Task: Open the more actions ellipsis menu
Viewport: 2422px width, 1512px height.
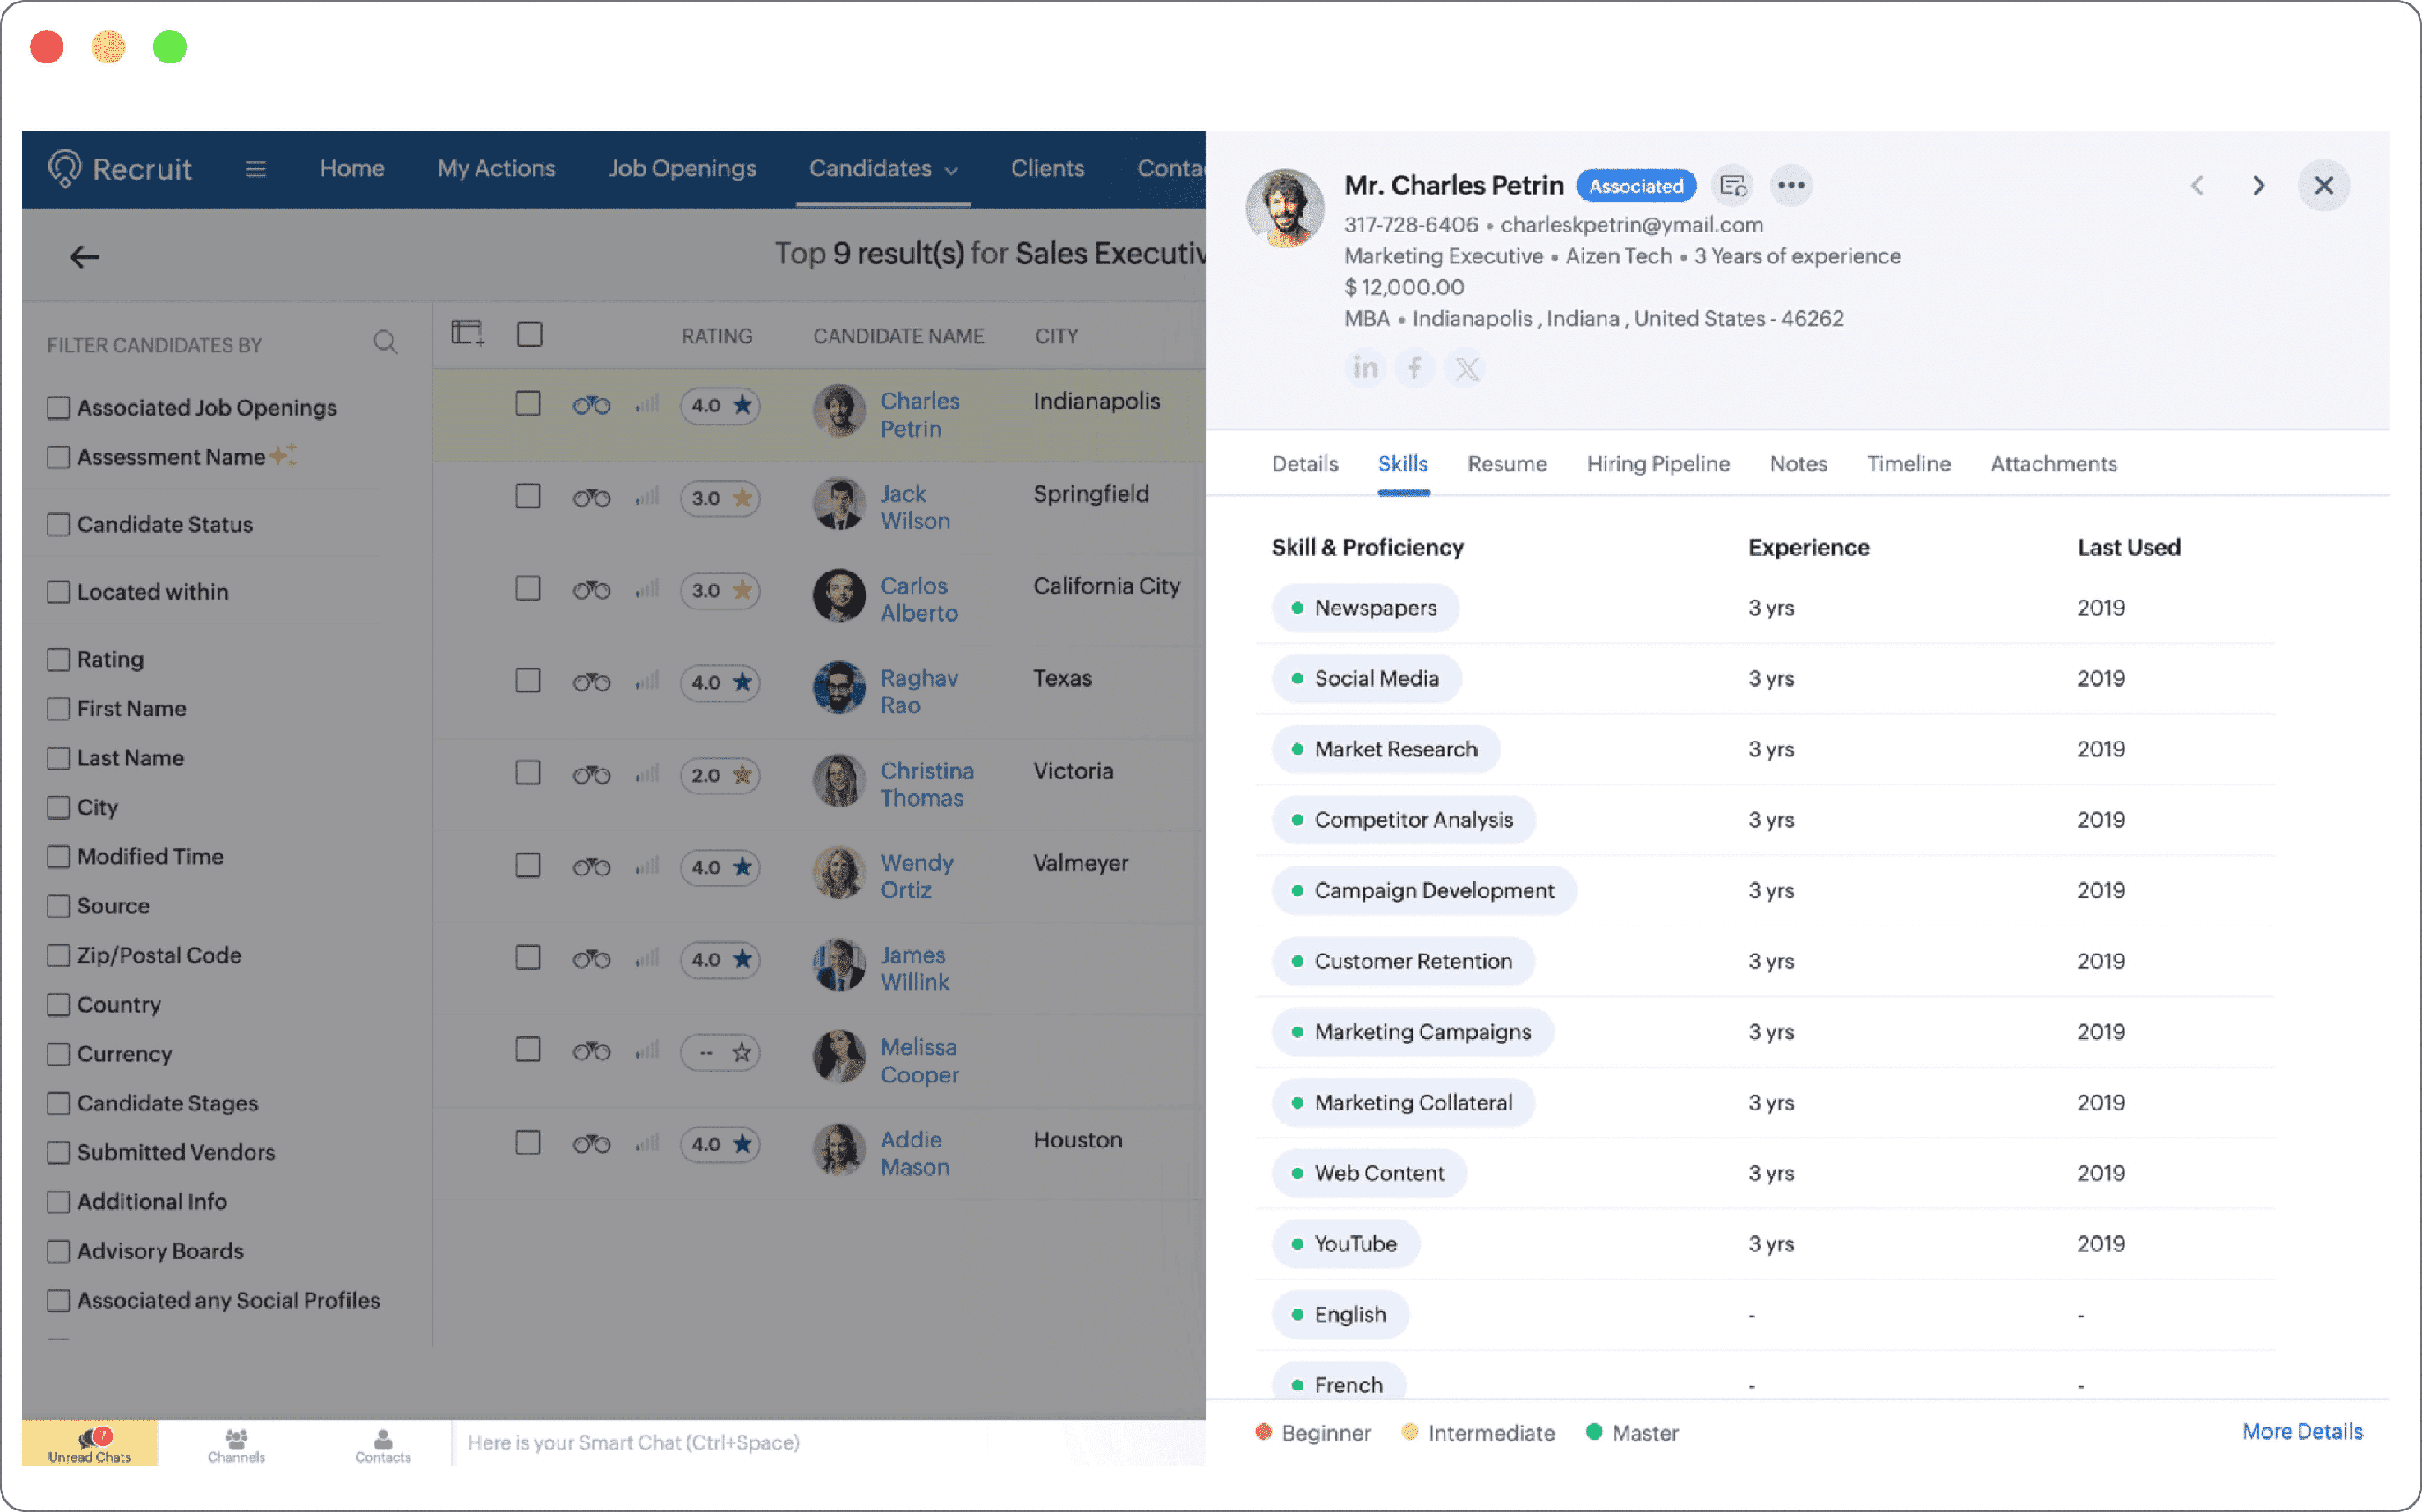Action: pos(1791,185)
